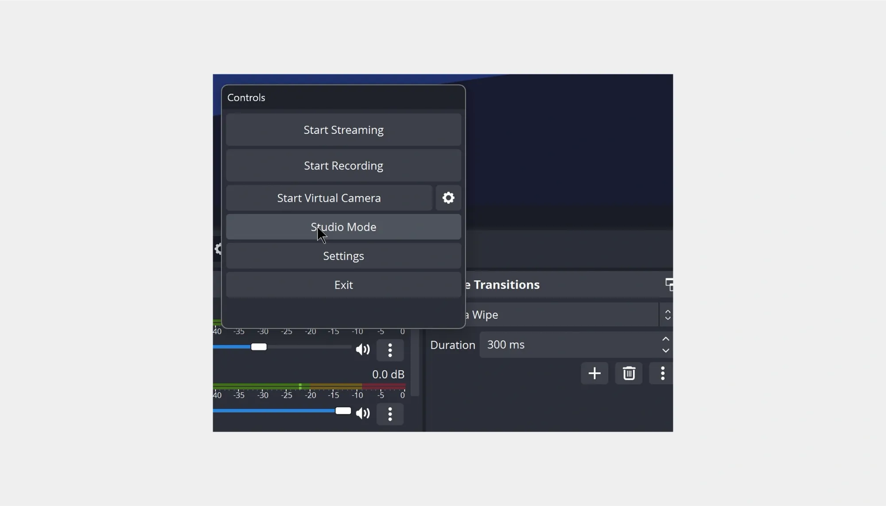Open the top audio source options menu

390,350
